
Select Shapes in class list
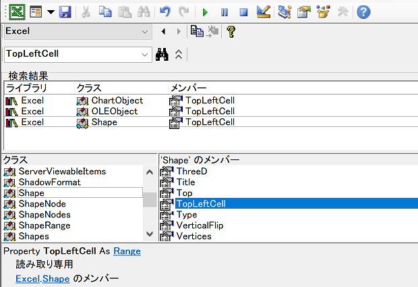click(34, 236)
